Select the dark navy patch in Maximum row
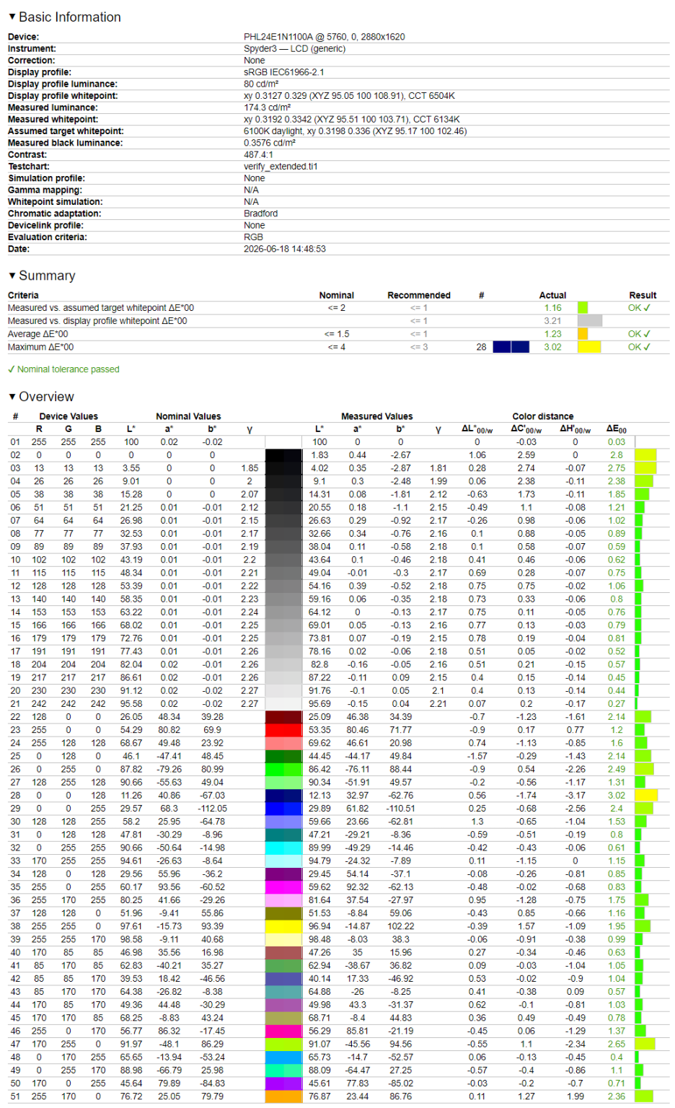This screenshot has width=675, height=1108. tap(511, 347)
